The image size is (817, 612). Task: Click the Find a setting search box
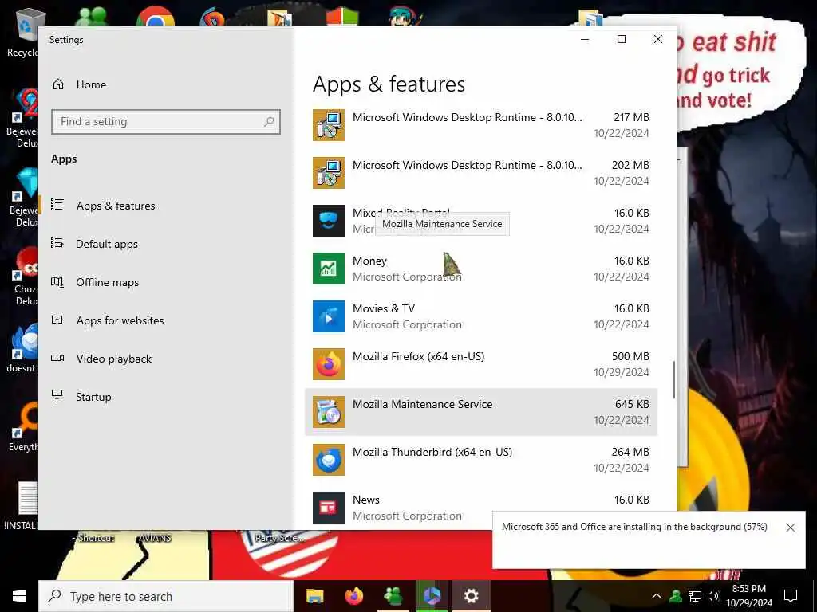click(x=166, y=122)
